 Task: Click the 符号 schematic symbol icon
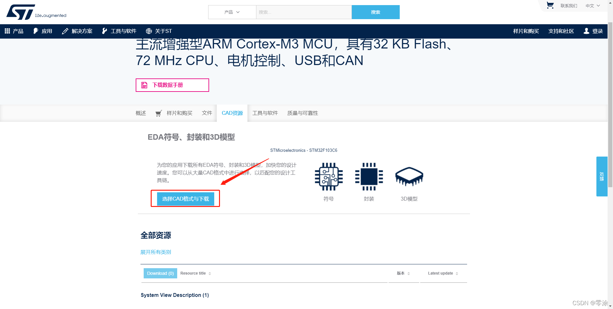point(329,177)
